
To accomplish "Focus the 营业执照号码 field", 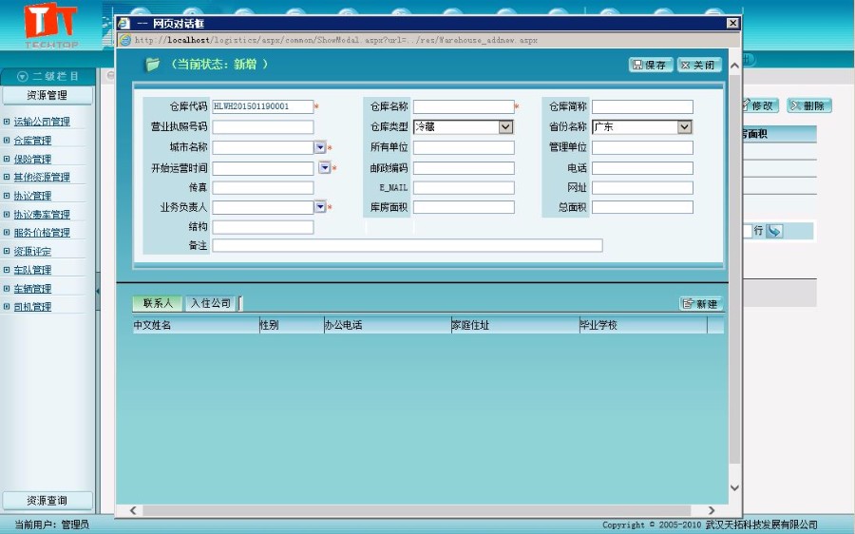I will (263, 127).
